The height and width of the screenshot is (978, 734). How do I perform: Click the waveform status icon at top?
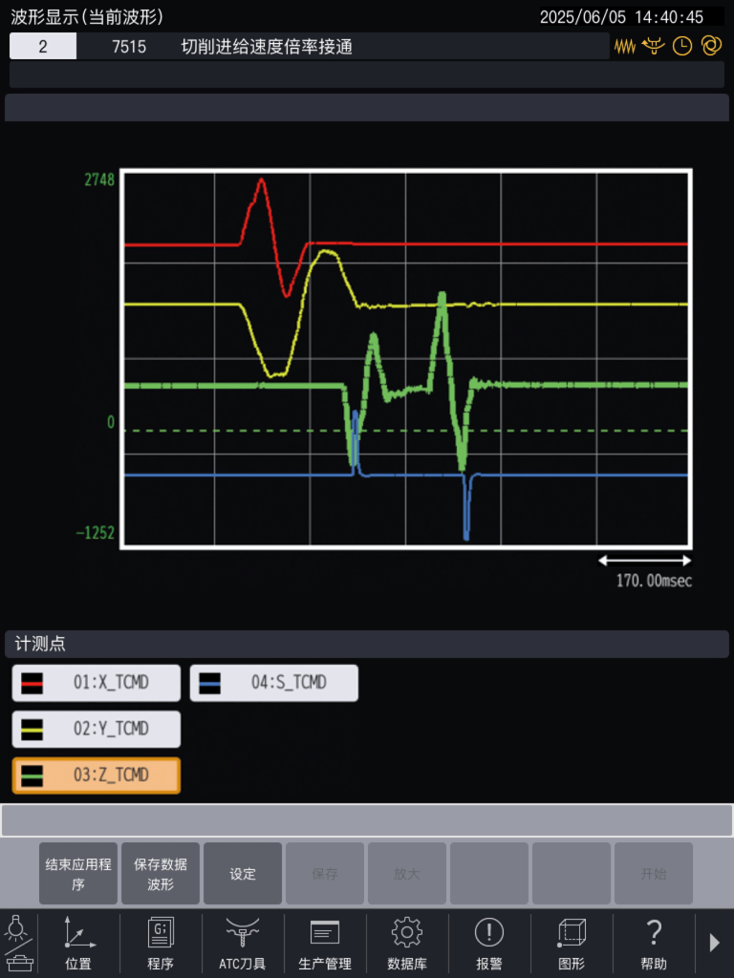[625, 46]
